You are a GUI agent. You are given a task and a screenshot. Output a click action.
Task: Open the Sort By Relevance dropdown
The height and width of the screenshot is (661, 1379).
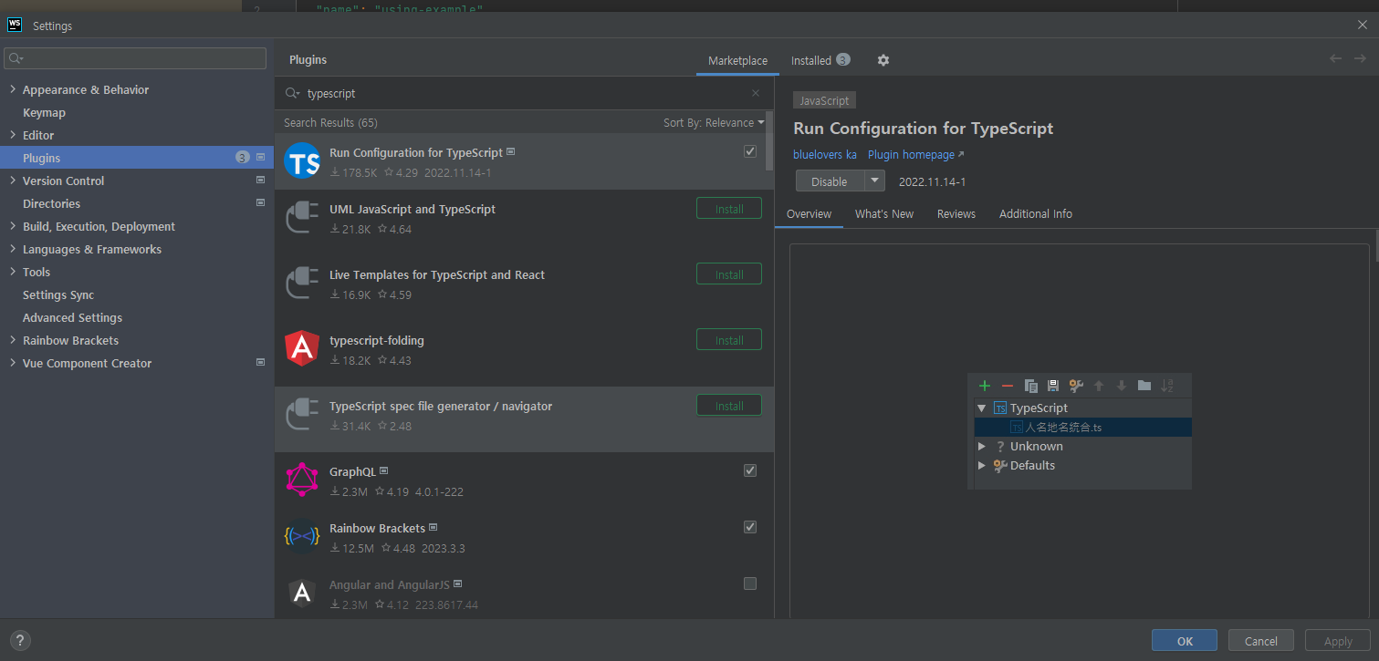click(x=714, y=122)
